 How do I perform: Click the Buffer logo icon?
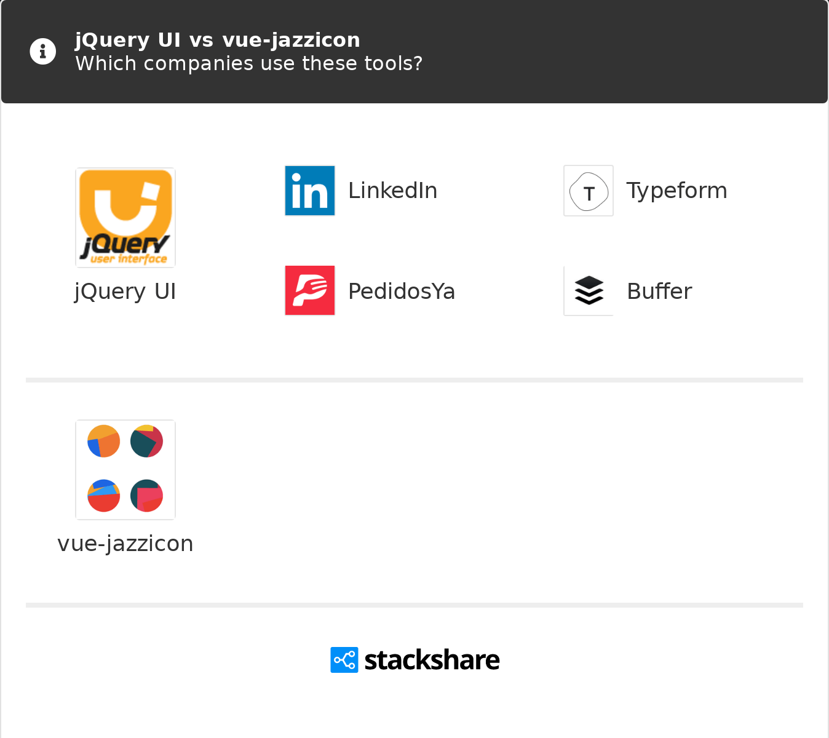[589, 290]
